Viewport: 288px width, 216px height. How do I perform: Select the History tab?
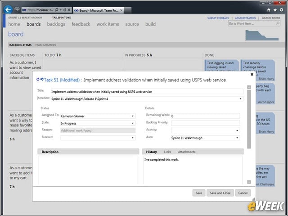151,152
